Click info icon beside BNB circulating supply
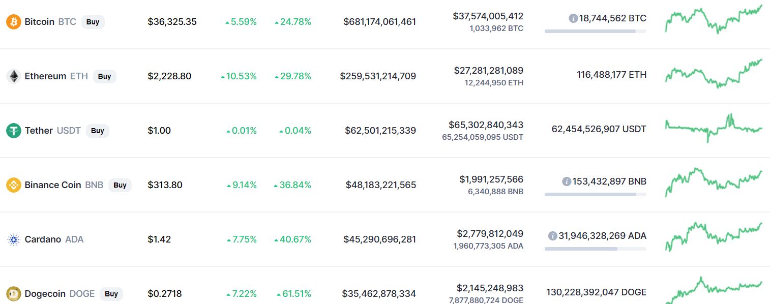 [567, 181]
